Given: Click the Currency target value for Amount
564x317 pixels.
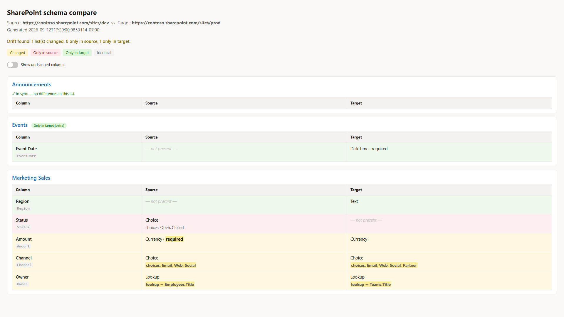Looking at the screenshot, I should tap(359, 239).
